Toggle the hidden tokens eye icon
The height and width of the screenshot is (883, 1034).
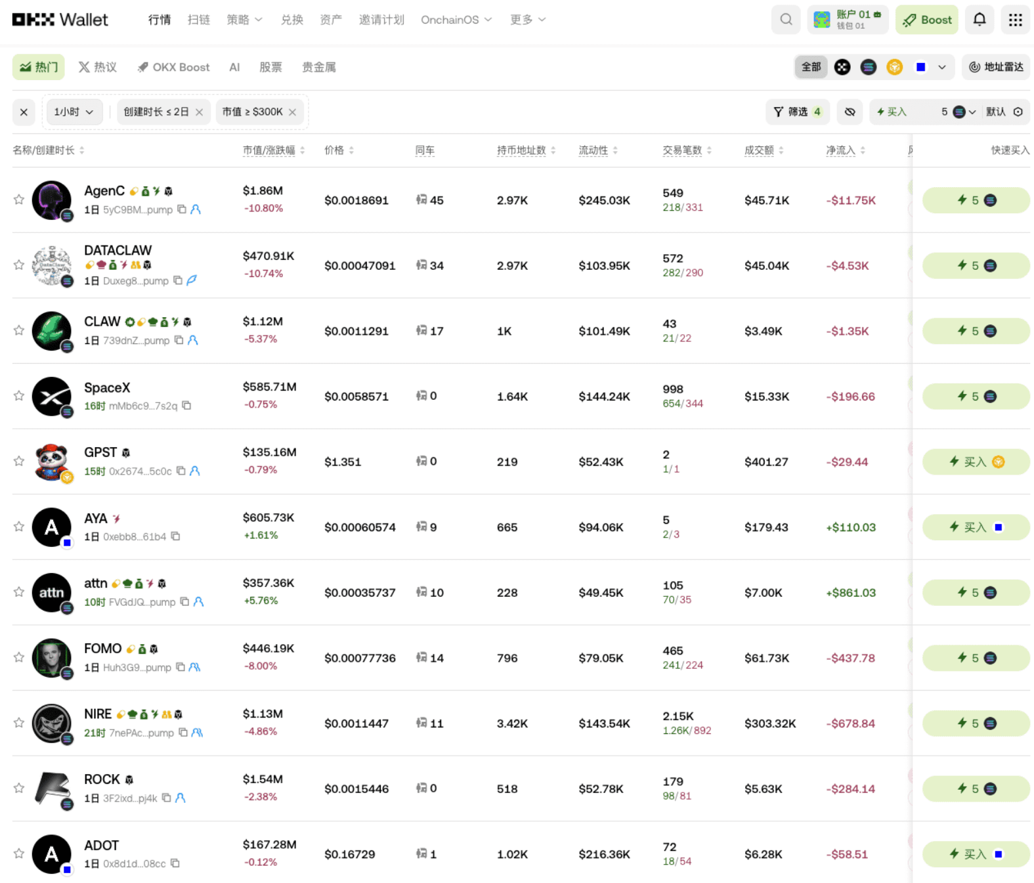click(850, 112)
